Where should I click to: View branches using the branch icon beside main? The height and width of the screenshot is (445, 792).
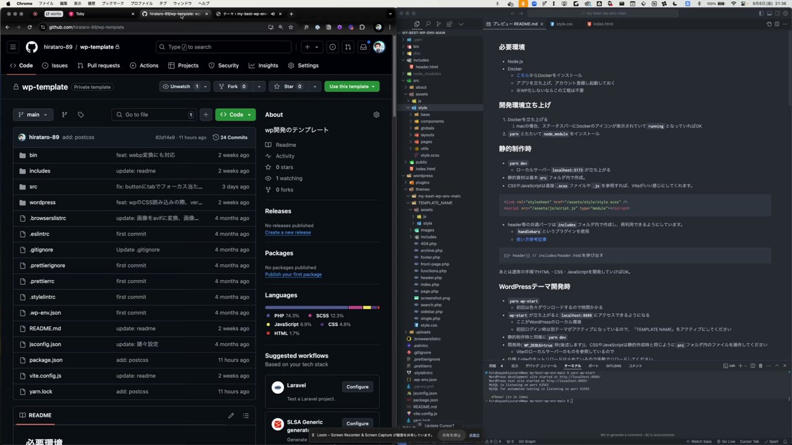click(x=64, y=114)
